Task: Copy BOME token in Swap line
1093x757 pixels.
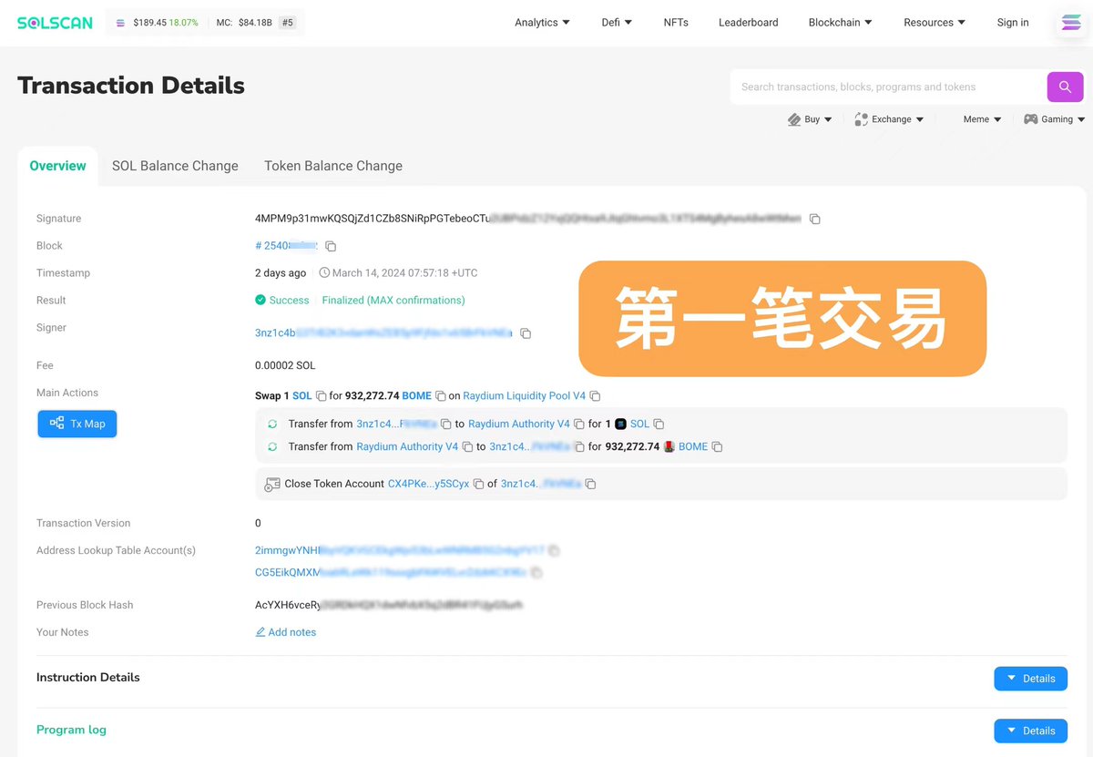Action: [x=441, y=396]
